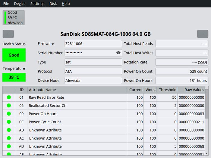Click the Worst column header
This screenshot has width=211, height=158.
click(x=150, y=90)
